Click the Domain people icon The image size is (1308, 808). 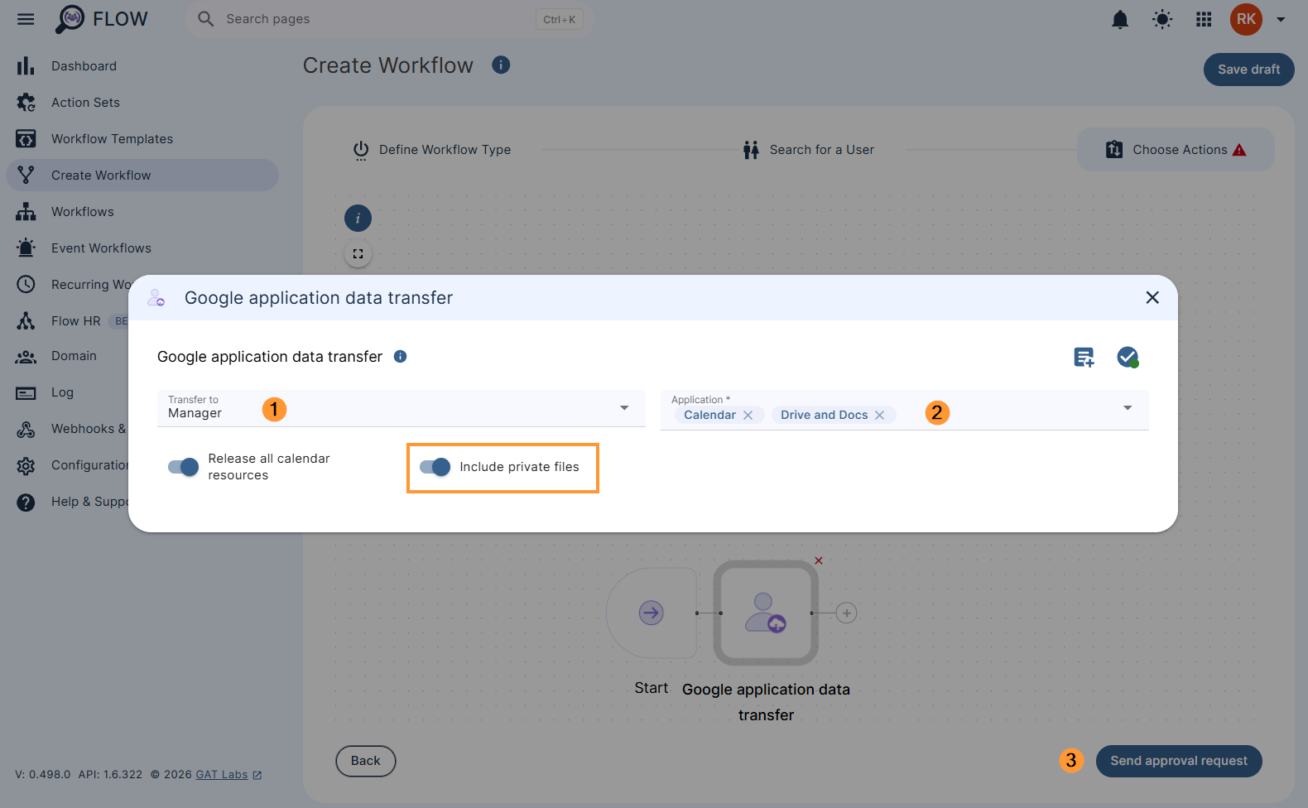[26, 357]
